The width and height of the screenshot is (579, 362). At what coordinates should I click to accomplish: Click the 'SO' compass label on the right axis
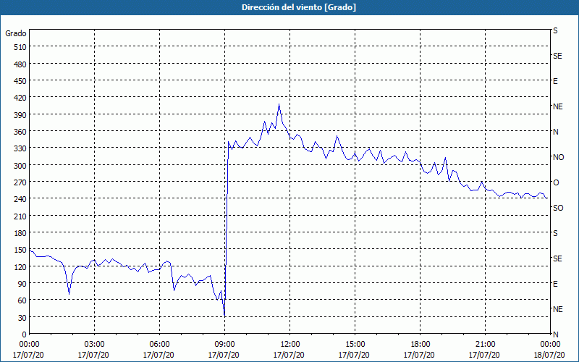[x=558, y=208]
